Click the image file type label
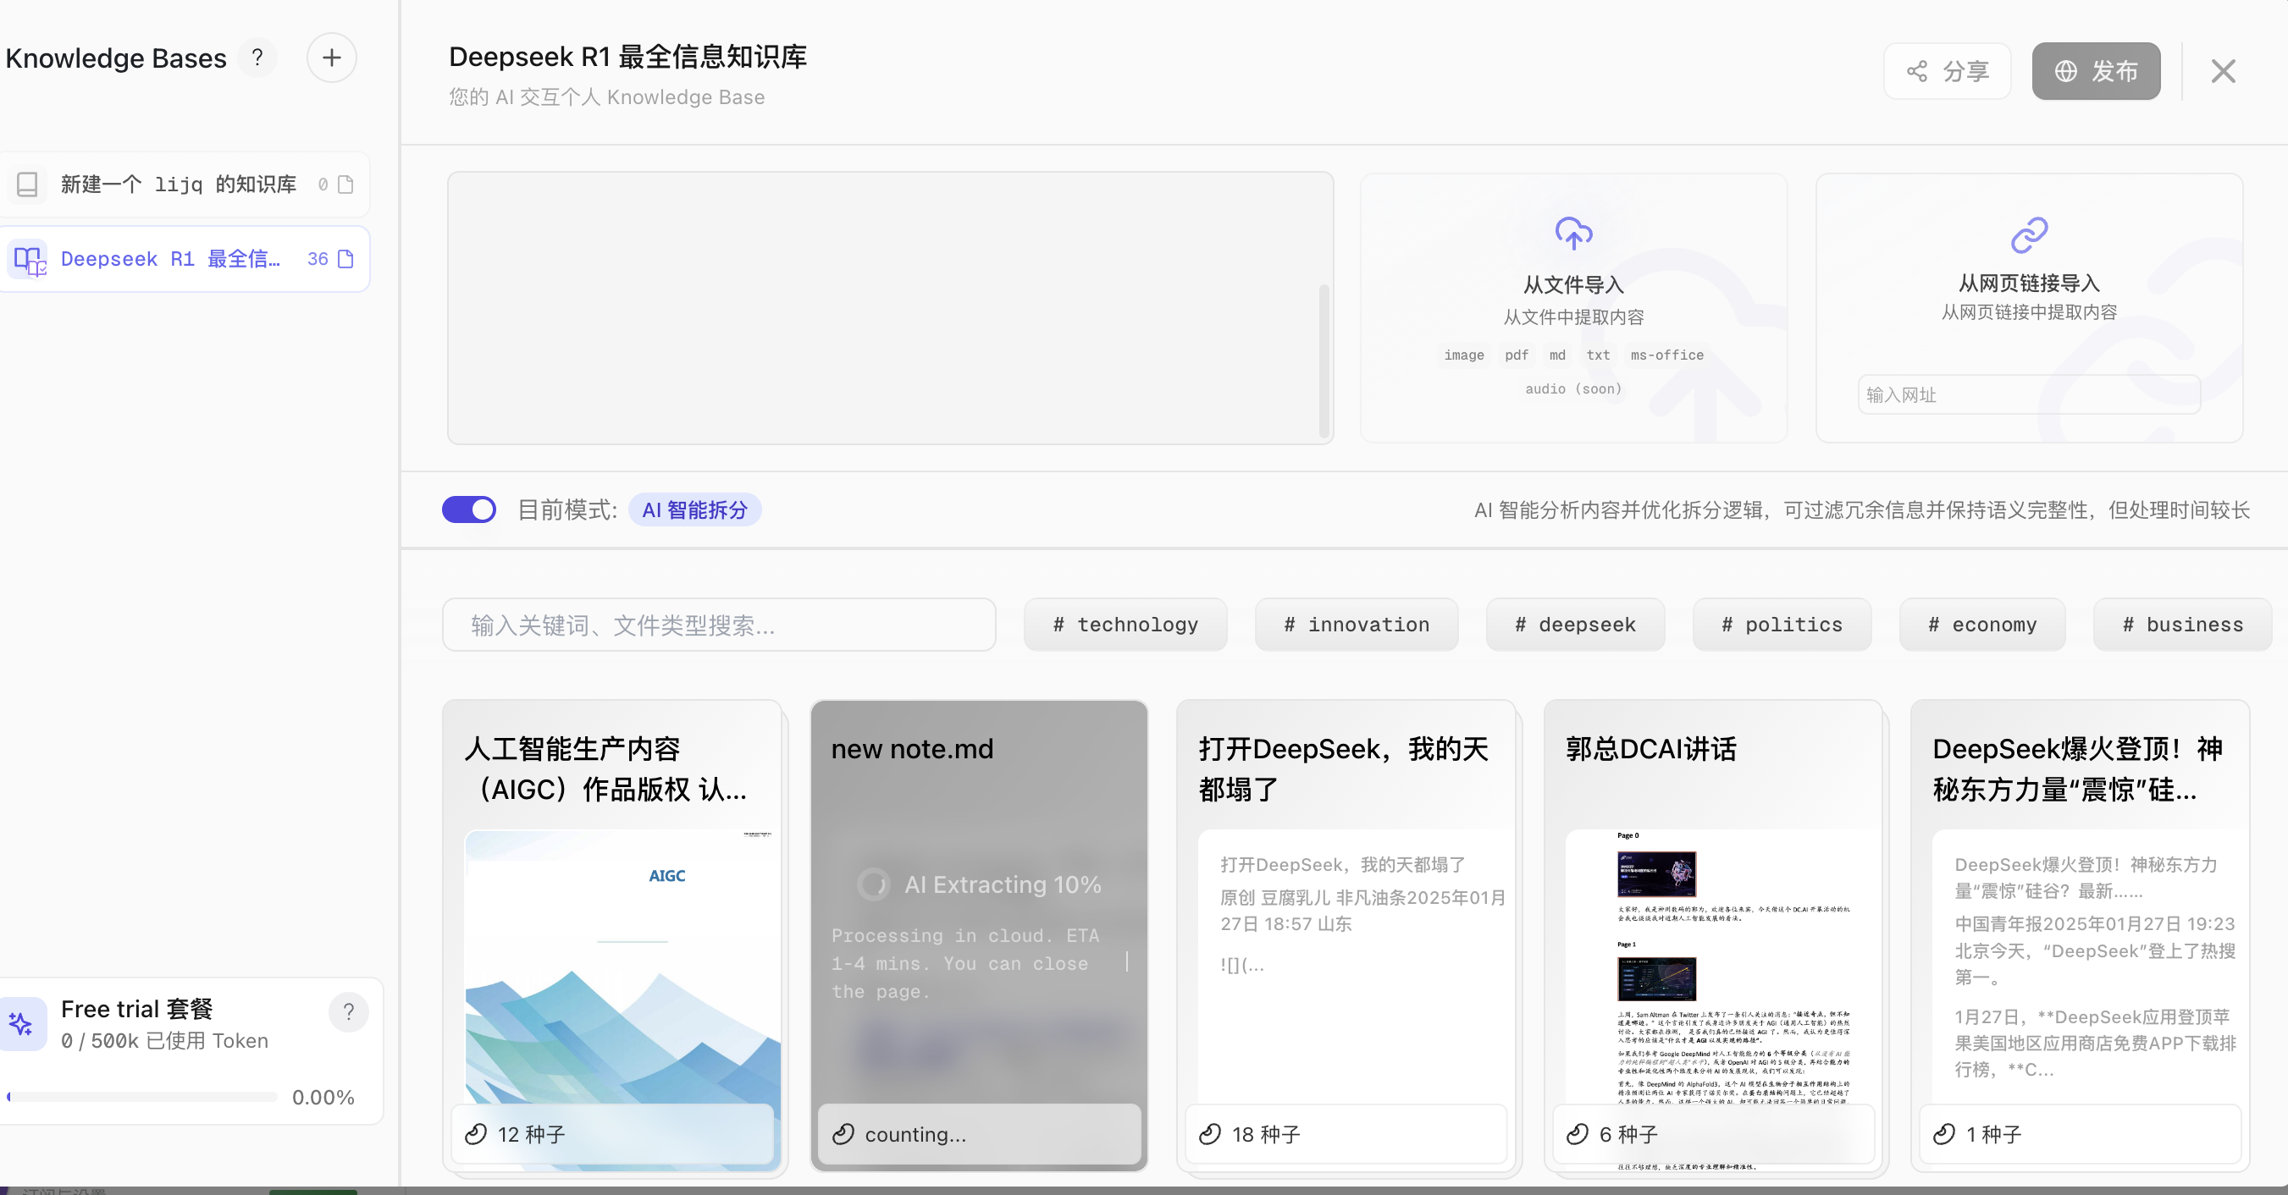 point(1464,355)
